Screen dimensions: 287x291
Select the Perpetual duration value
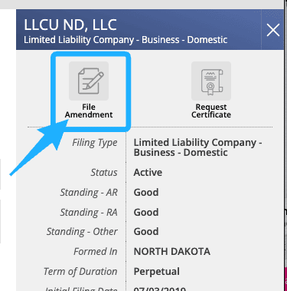(x=157, y=272)
